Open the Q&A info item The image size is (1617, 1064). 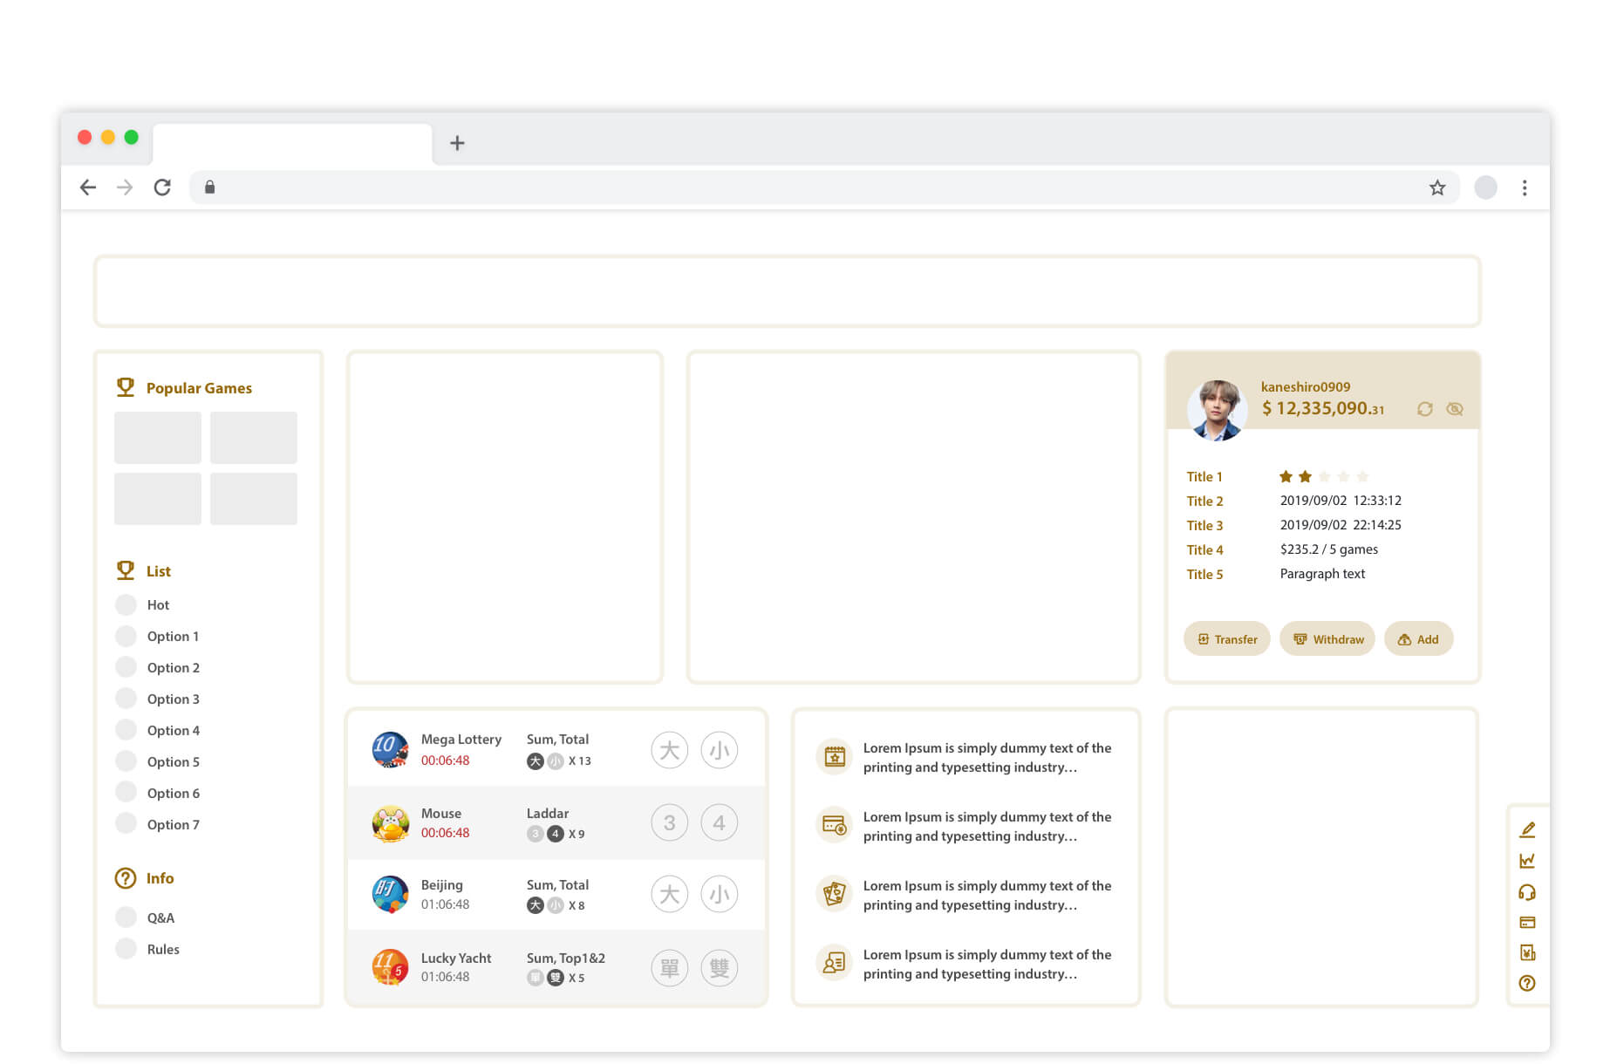point(145,917)
